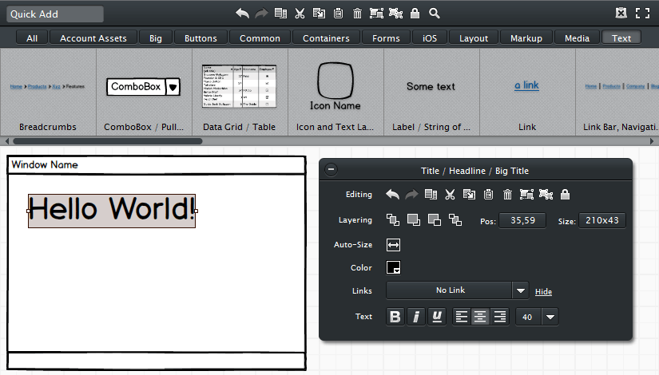Send the title to back in Layering
The image size is (659, 375).
[455, 220]
